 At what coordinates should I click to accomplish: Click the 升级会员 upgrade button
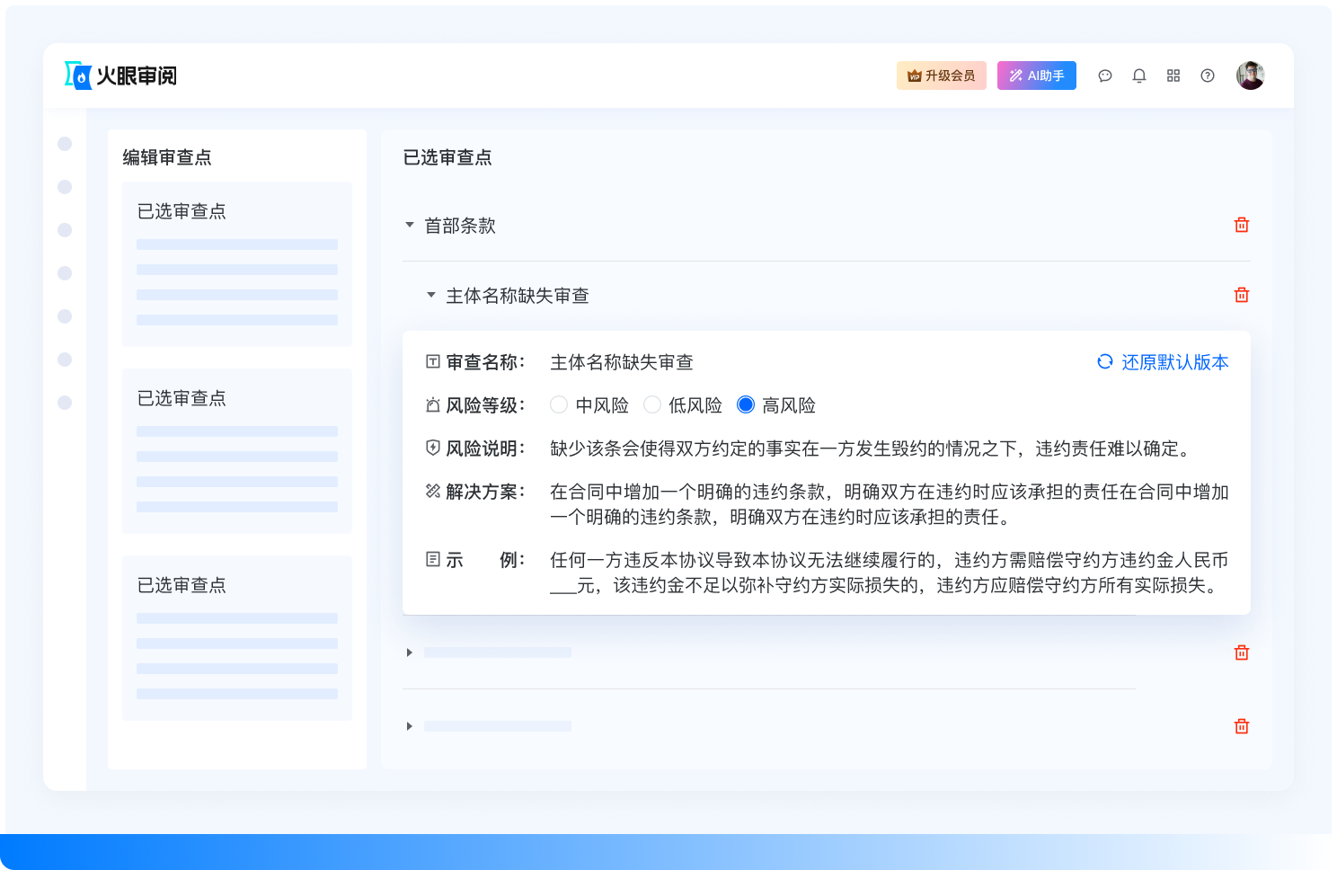tap(941, 75)
